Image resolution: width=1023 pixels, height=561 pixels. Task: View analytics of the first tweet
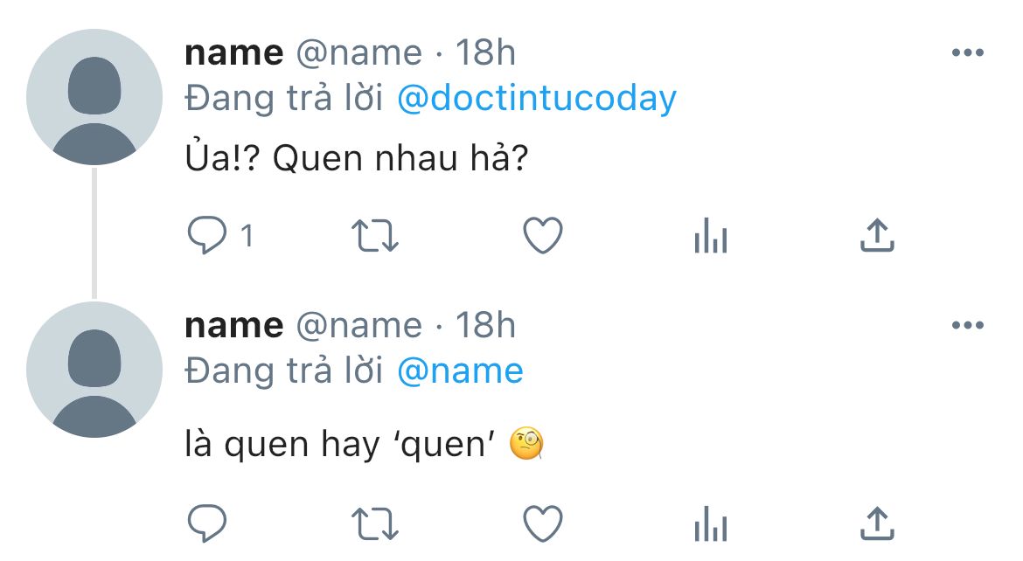click(x=710, y=236)
